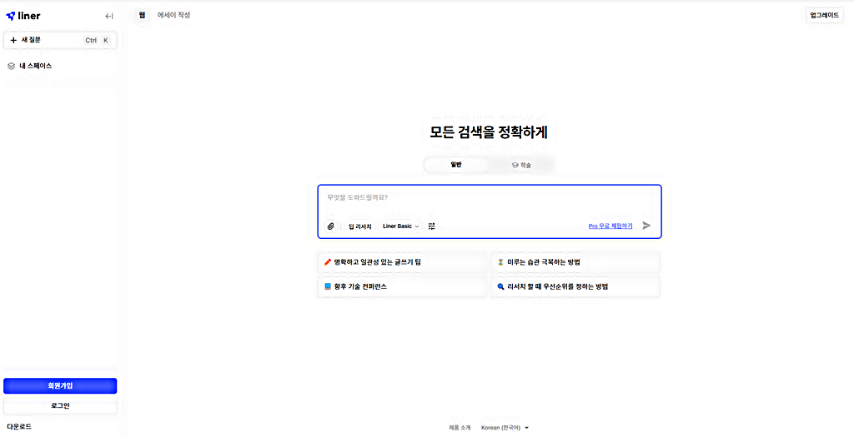The image size is (854, 437).
Task: Open the search settings sliders icon
Action: [431, 226]
